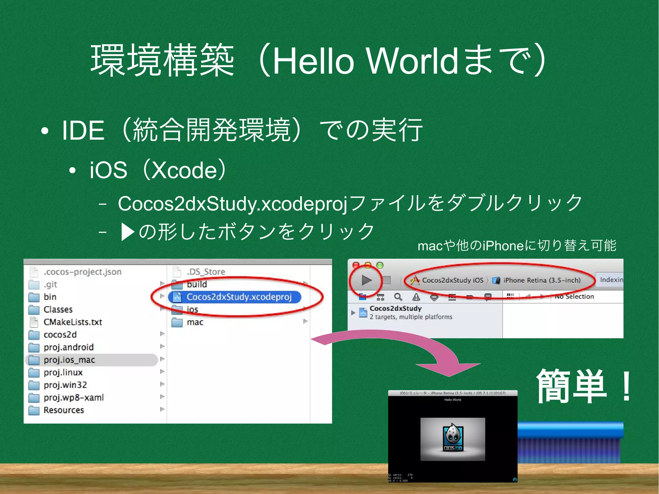Select the proj.ios_mac folder

91,360
